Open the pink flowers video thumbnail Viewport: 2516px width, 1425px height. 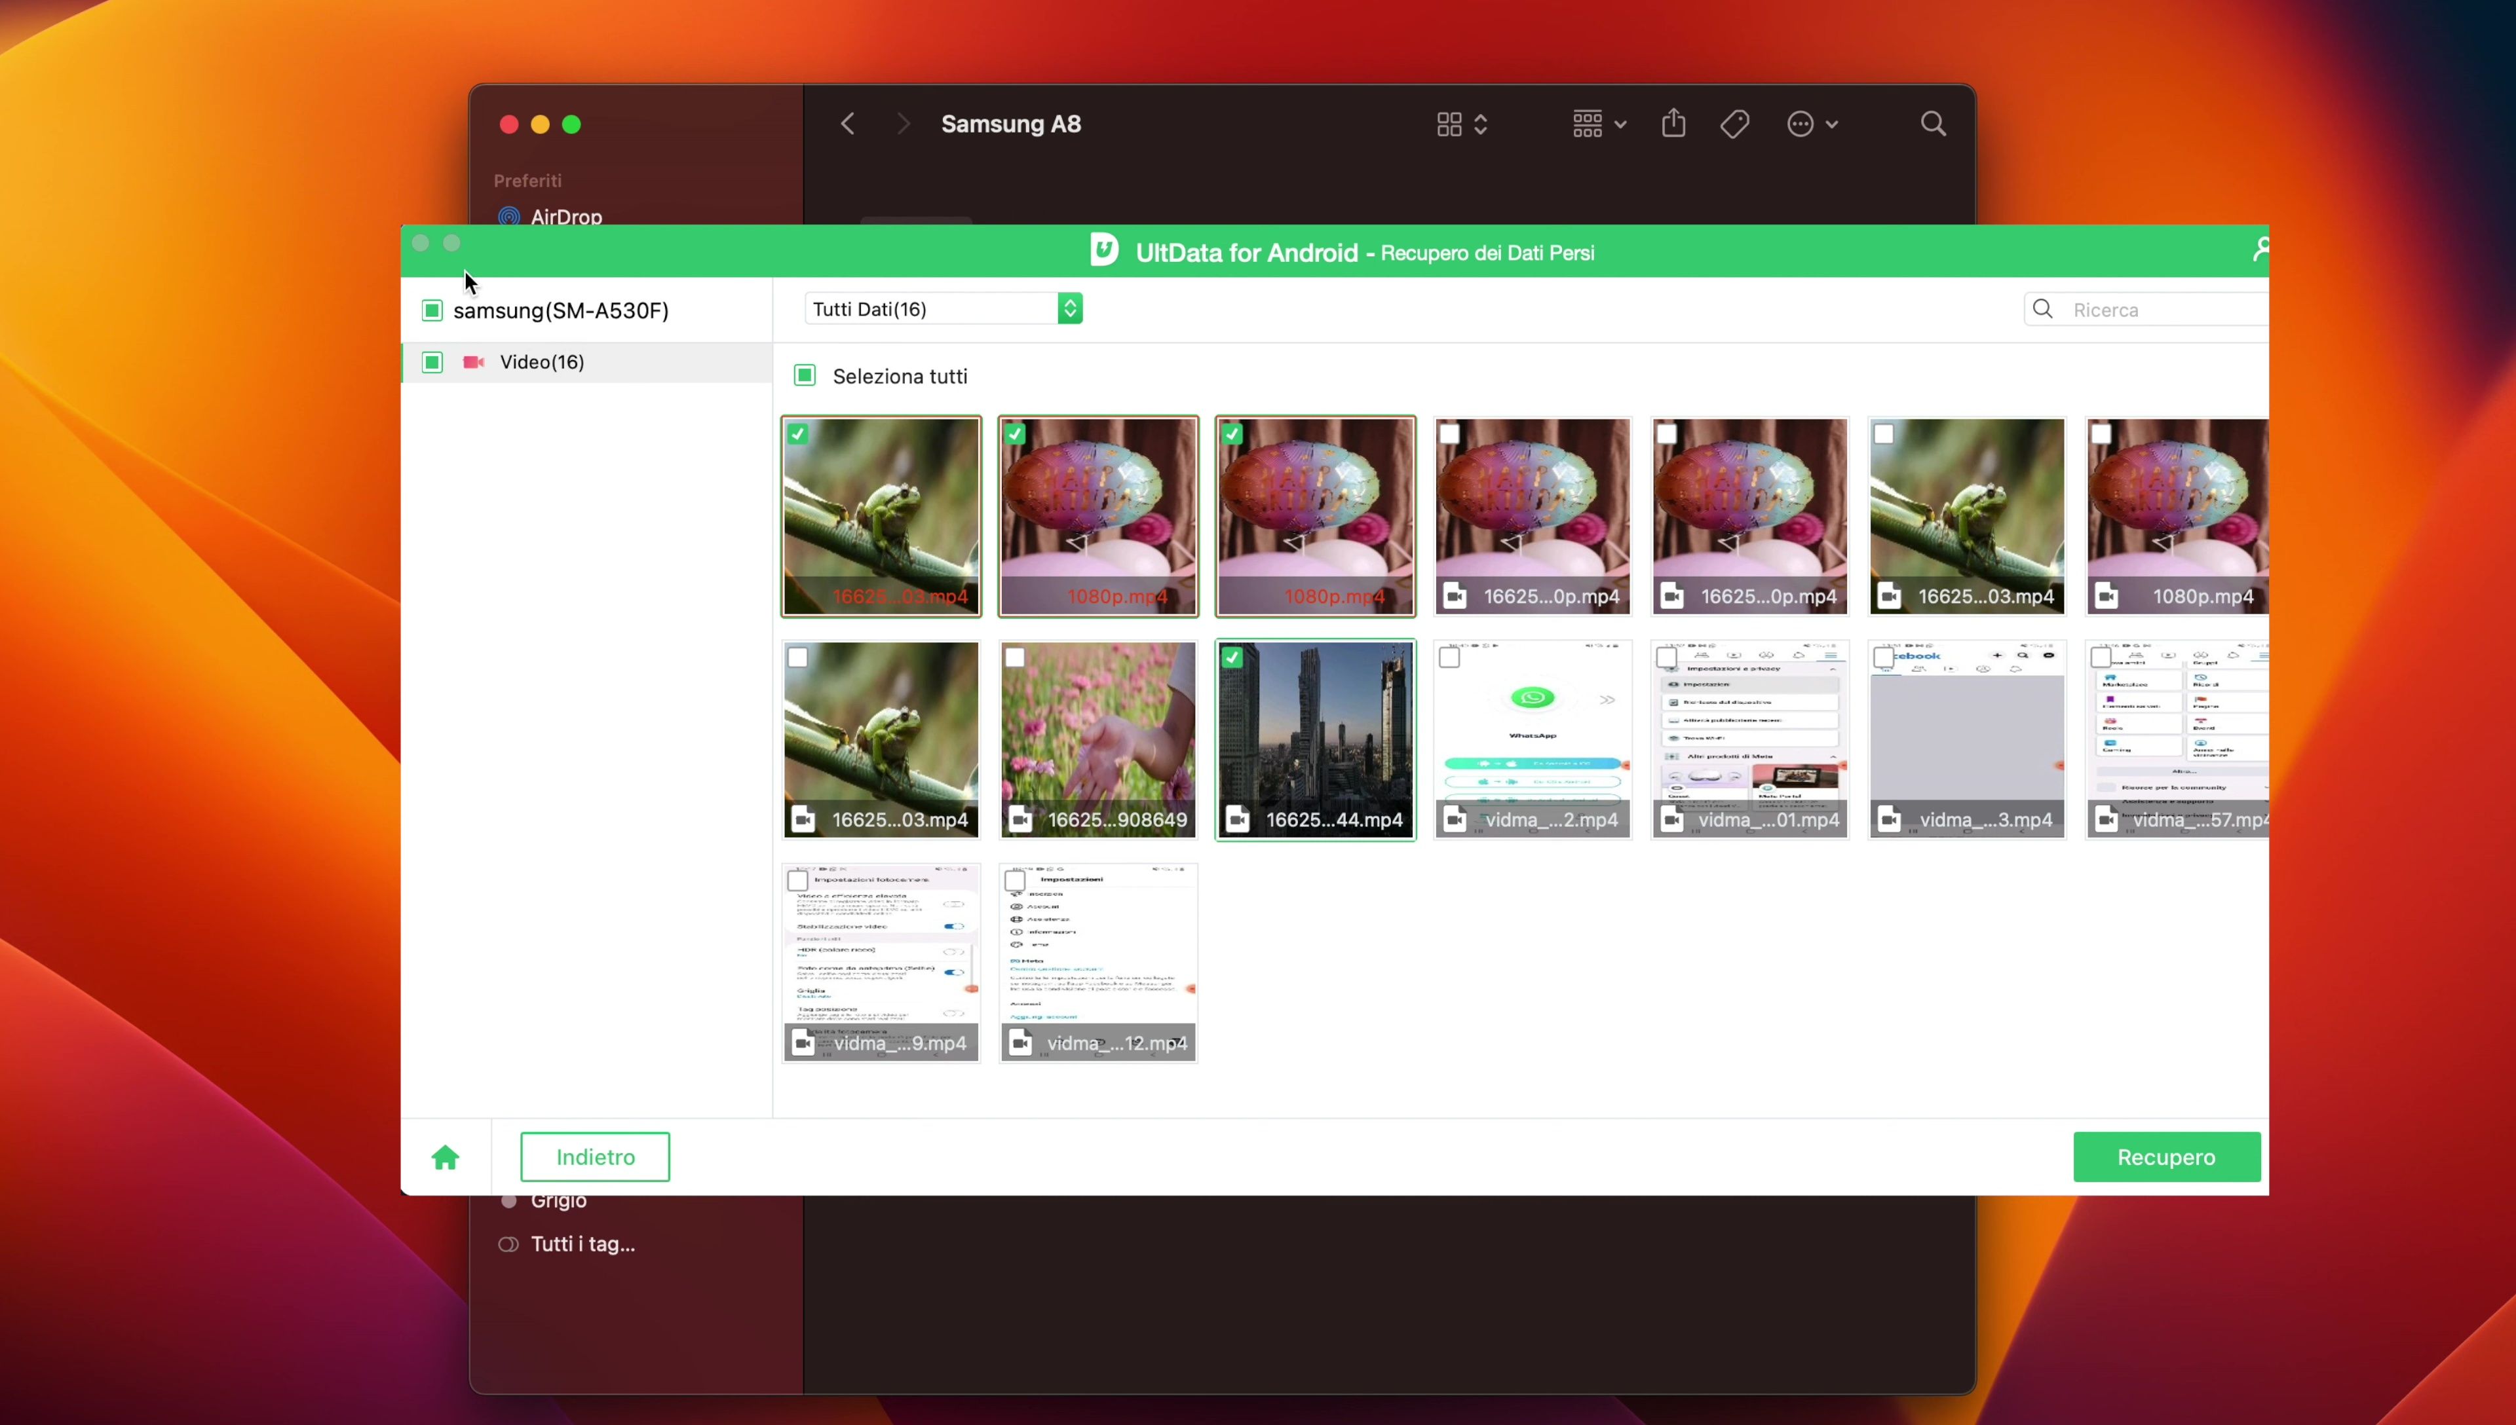tap(1097, 740)
